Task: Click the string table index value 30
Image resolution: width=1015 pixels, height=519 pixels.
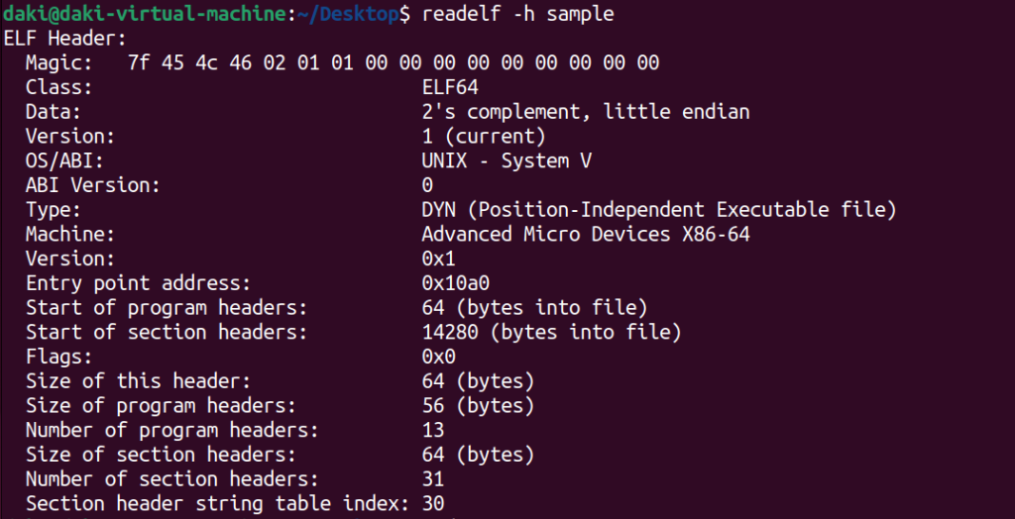Action: (x=433, y=503)
